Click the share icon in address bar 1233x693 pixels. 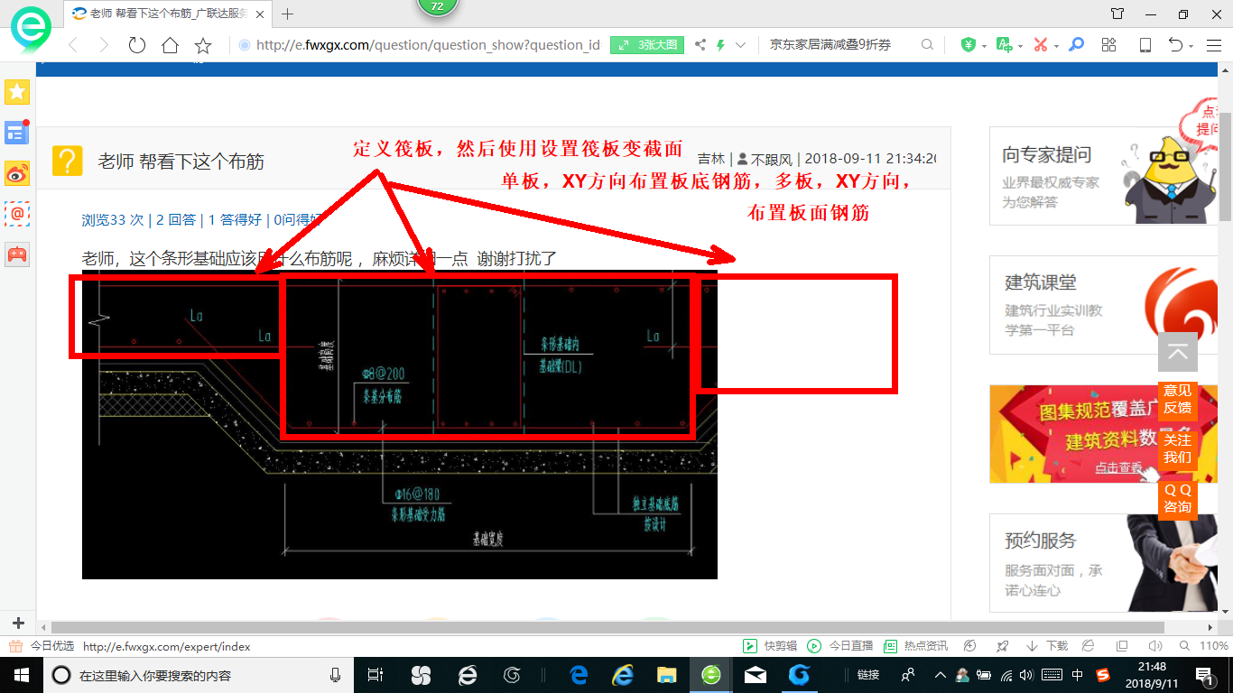tap(700, 45)
